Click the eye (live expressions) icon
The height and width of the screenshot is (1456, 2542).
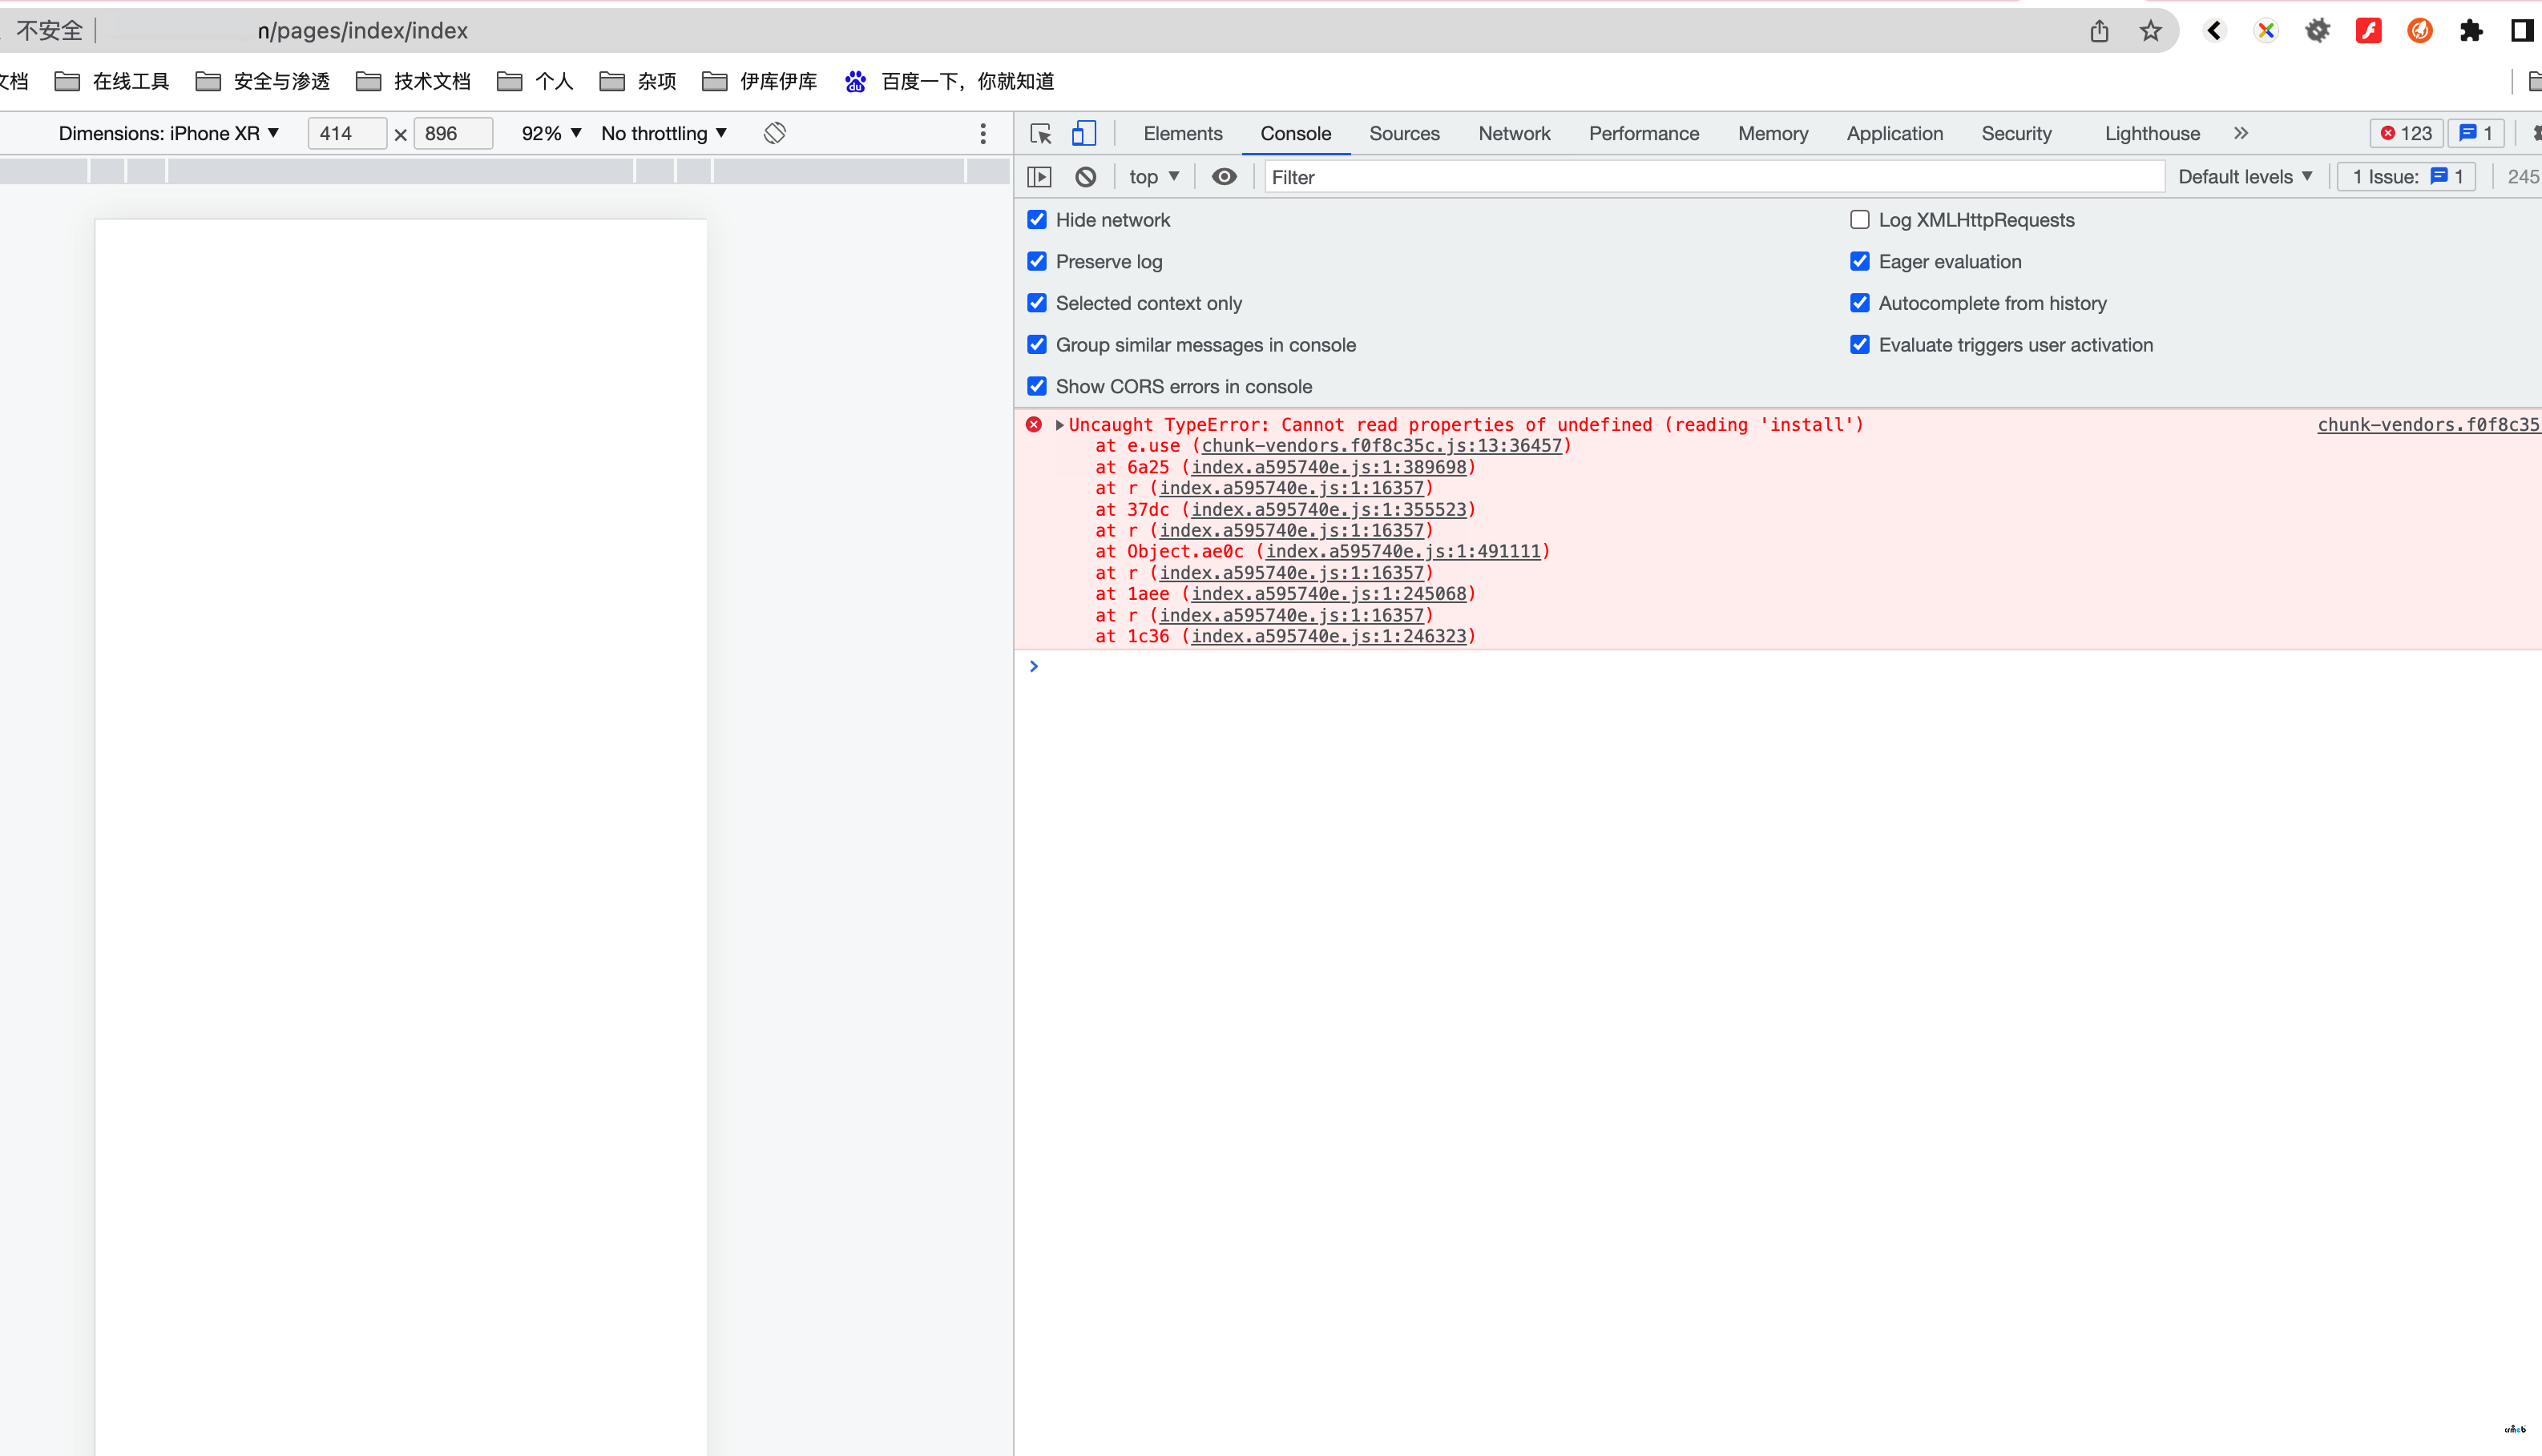click(1225, 176)
